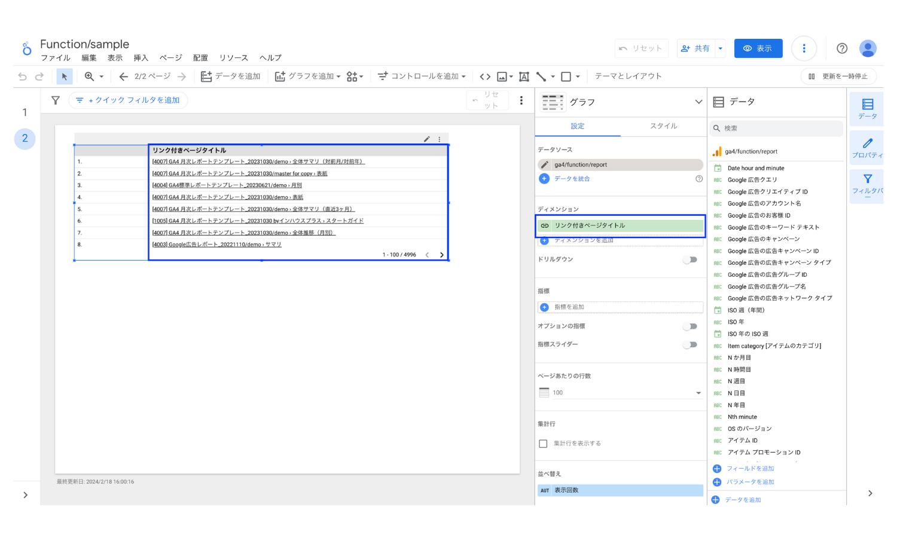Open the shape tool dropdown arrow

[578, 77]
